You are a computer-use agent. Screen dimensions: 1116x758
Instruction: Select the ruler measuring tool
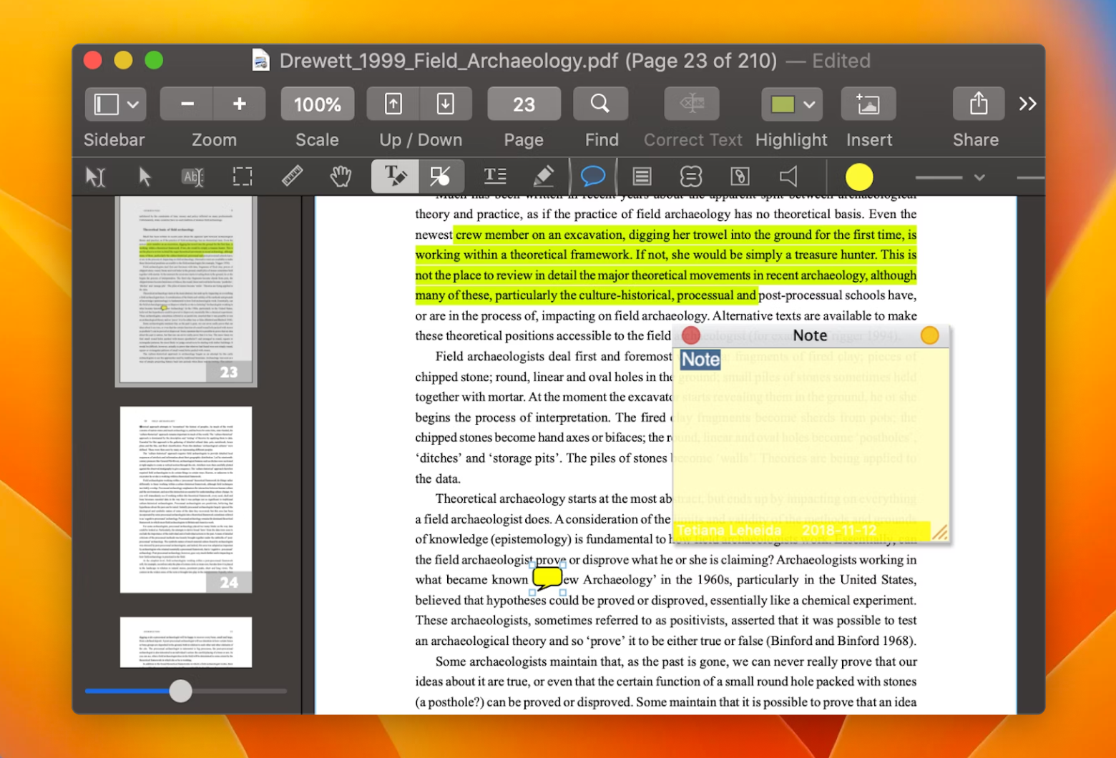[x=292, y=176]
